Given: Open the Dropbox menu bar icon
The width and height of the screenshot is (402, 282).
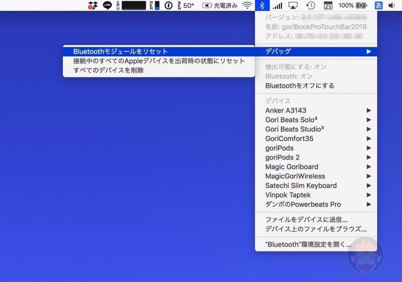Looking at the screenshot, I should 93,6.
